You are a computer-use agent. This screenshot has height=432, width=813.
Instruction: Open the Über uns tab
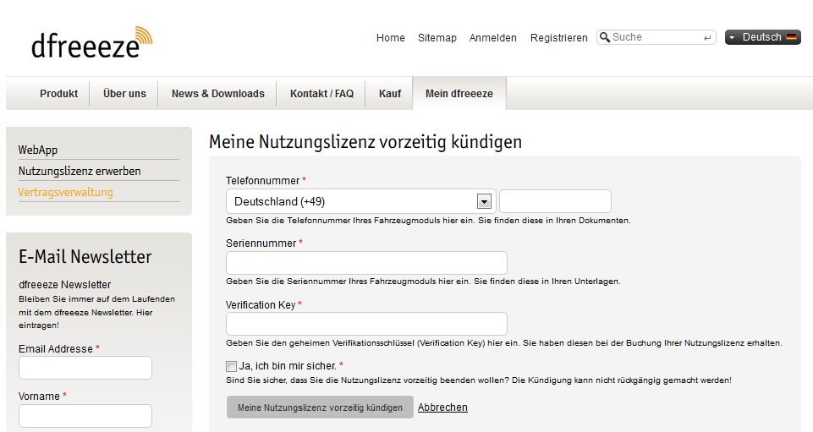point(124,94)
